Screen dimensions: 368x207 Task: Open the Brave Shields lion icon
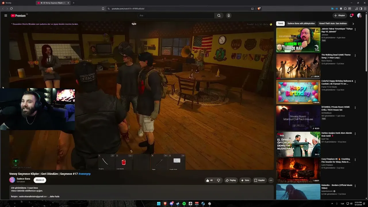pyautogui.click(x=259, y=9)
